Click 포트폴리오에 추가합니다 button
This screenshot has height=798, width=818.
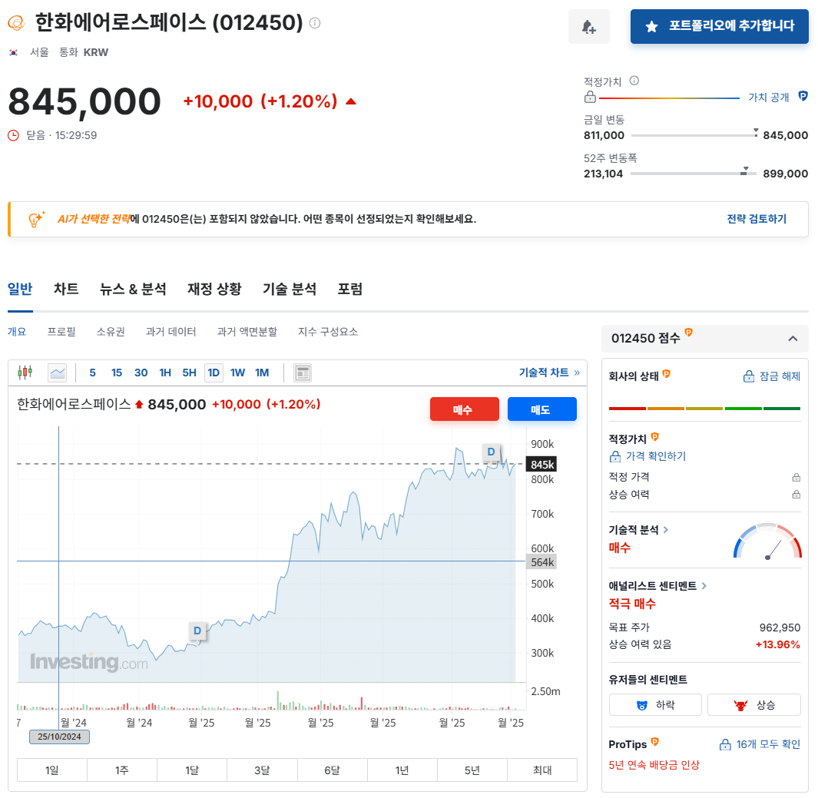pyautogui.click(x=720, y=26)
